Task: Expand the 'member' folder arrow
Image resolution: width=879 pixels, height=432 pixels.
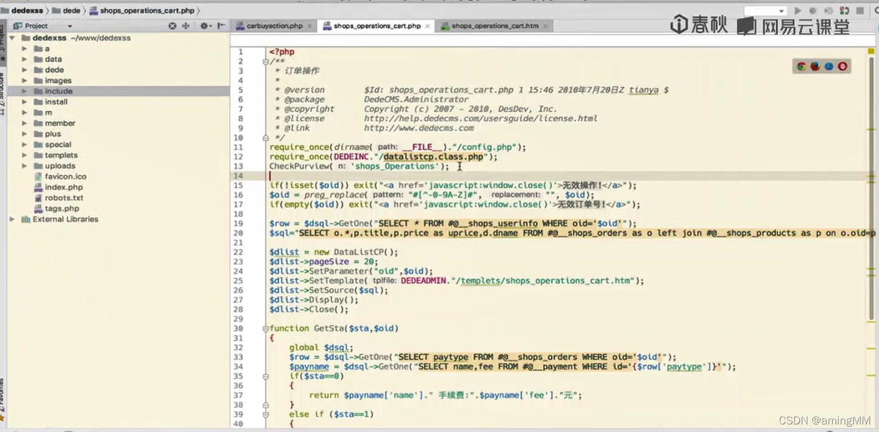Action: coord(25,123)
